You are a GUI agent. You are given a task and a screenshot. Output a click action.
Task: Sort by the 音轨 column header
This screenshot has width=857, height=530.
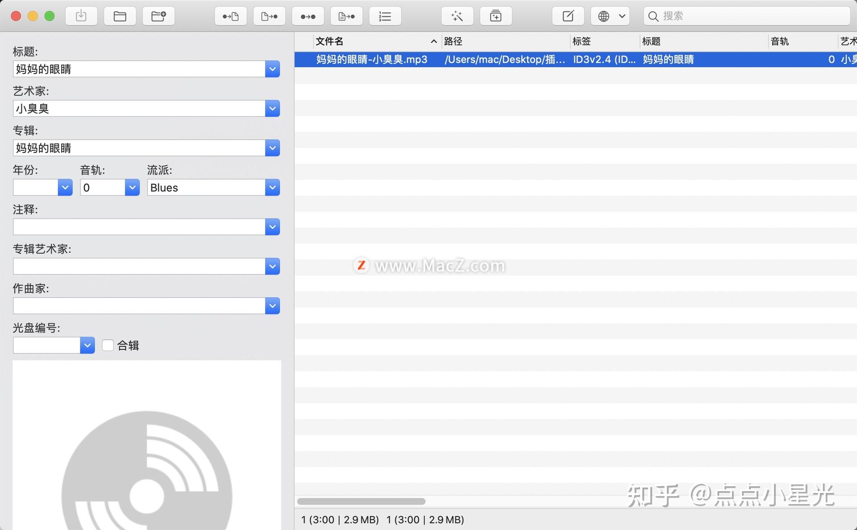click(x=803, y=42)
